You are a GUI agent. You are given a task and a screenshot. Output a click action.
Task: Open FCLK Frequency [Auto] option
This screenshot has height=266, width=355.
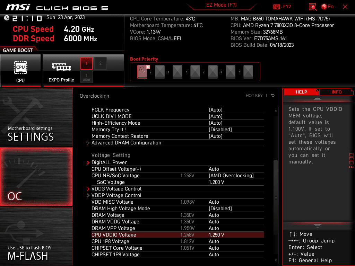tap(177, 110)
